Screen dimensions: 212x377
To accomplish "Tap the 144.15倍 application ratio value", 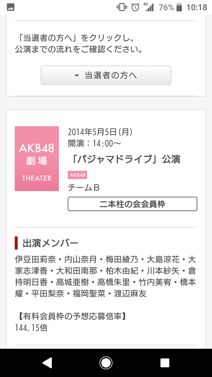I will coord(31,328).
